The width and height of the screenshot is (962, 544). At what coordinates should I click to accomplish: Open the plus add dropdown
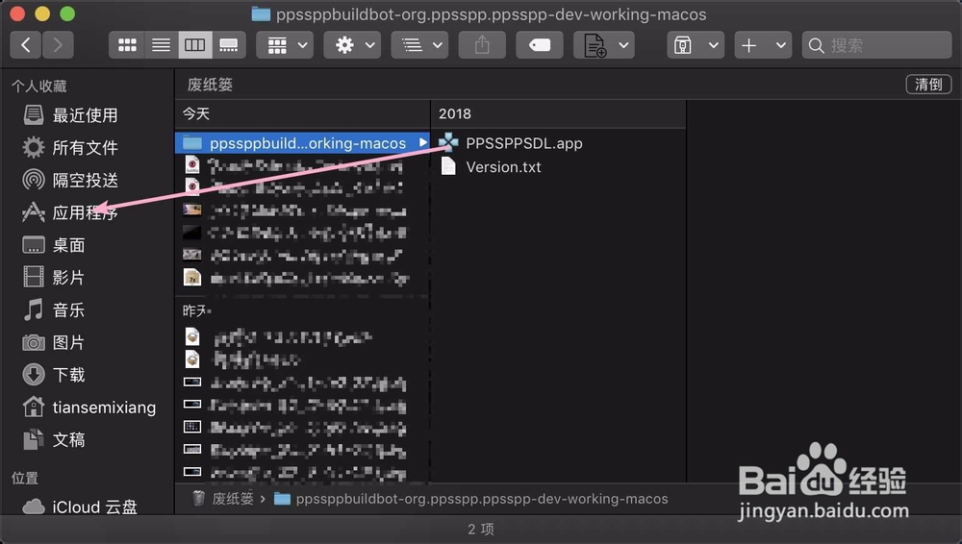(x=763, y=45)
